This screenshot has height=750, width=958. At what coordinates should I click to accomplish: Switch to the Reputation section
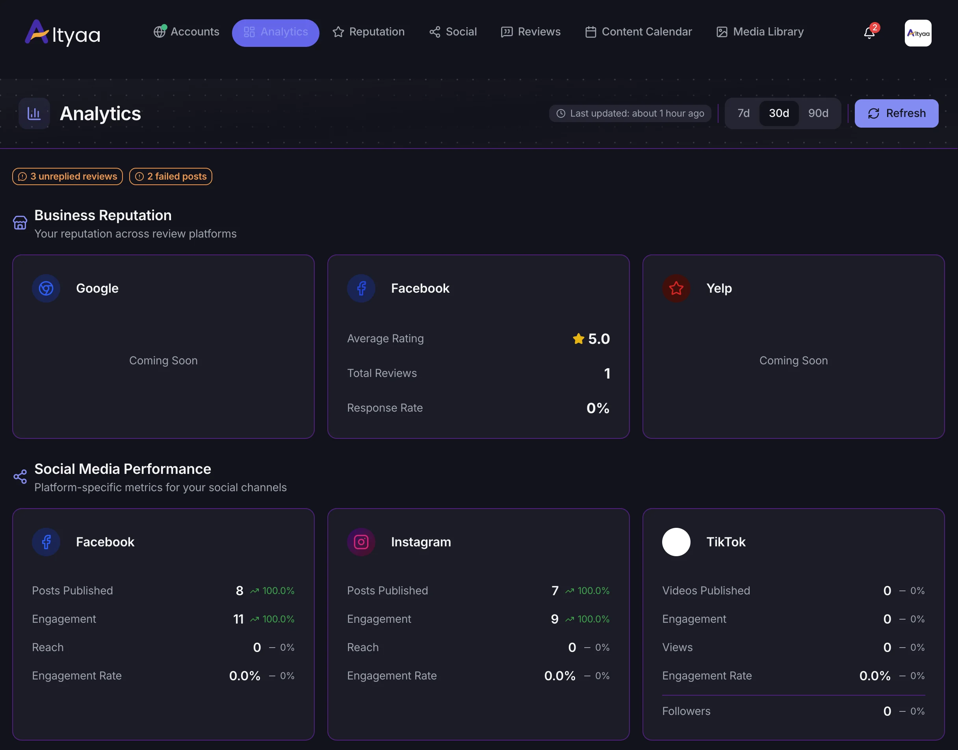[x=369, y=32]
